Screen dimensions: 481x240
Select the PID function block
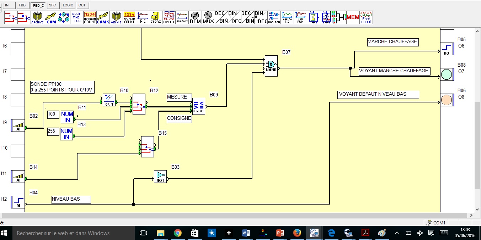[x=143, y=17]
